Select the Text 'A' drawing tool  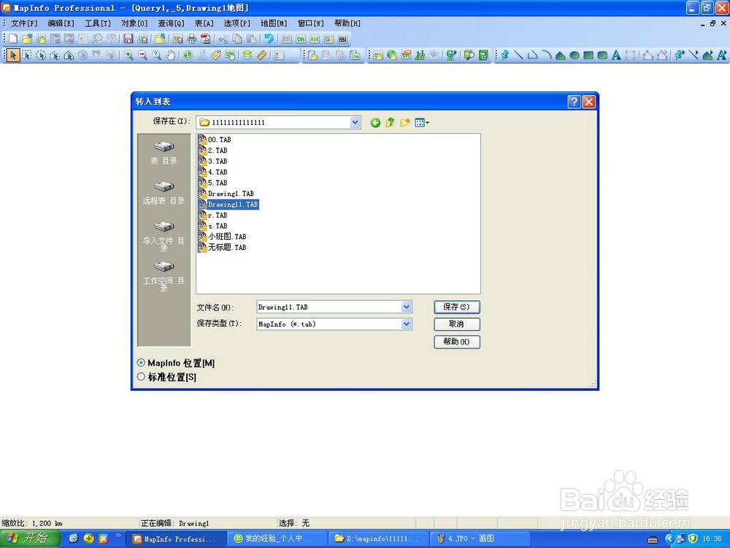tap(616, 55)
